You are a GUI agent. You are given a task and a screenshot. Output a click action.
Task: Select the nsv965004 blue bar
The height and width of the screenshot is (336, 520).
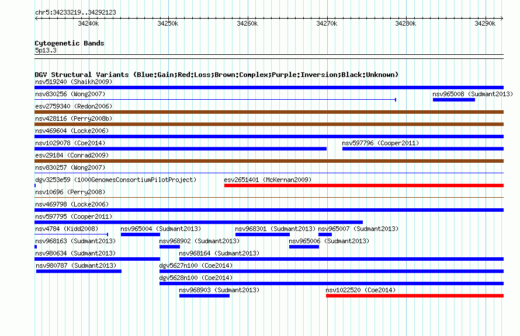pyautogui.click(x=140, y=235)
